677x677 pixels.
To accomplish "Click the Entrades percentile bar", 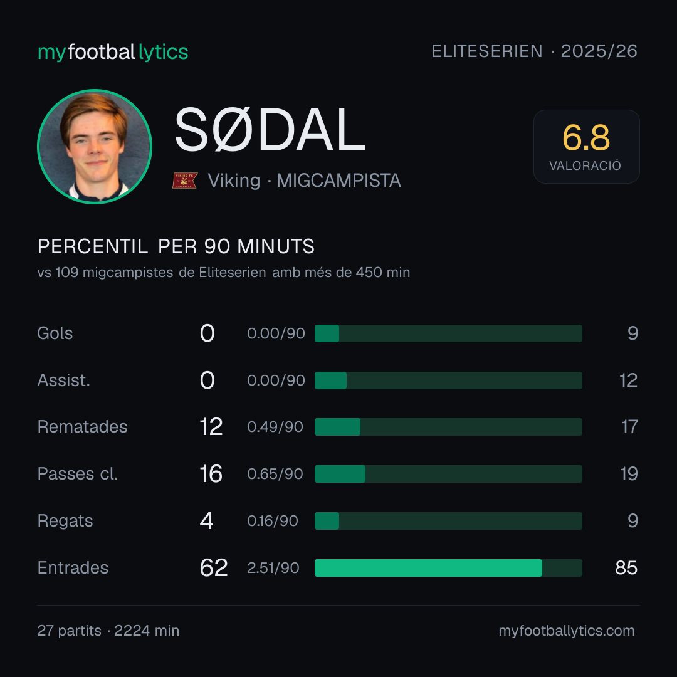I will (448, 568).
